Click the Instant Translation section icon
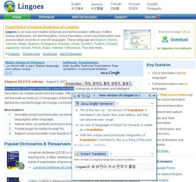The image size is (196, 182). pos(77,154)
